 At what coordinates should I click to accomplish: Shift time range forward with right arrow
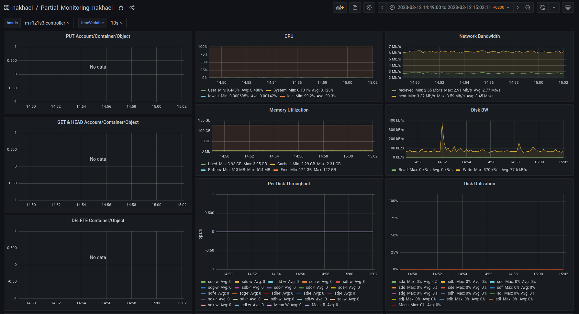518,7
